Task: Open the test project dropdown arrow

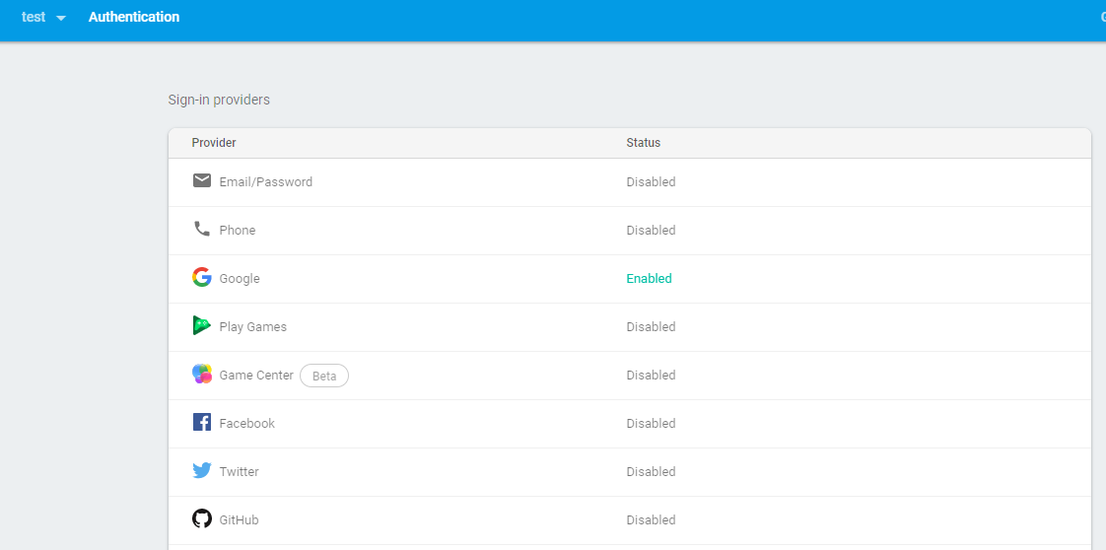Action: (61, 18)
